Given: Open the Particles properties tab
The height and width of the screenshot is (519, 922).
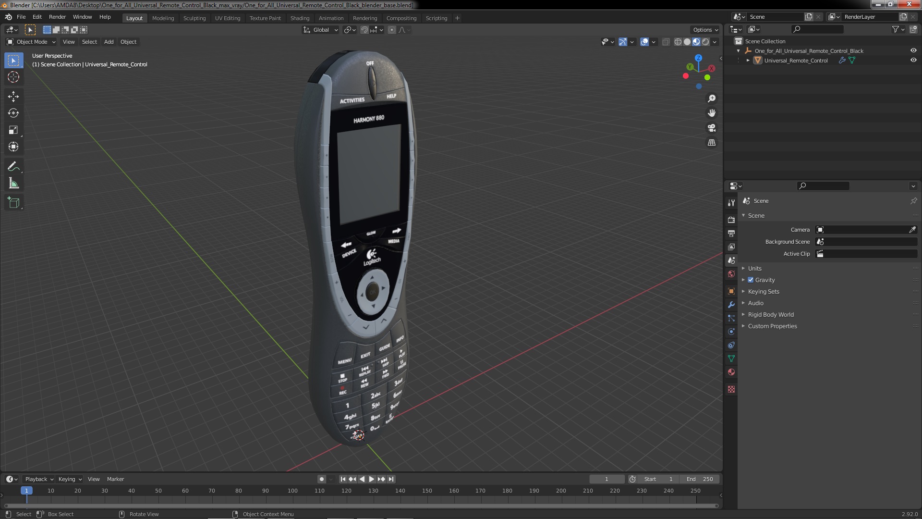Looking at the screenshot, I should (731, 318).
